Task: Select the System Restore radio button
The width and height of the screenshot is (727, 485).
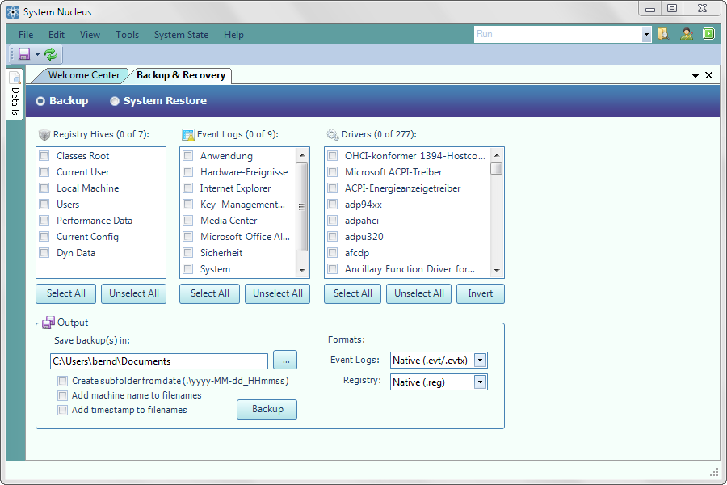Action: 114,100
